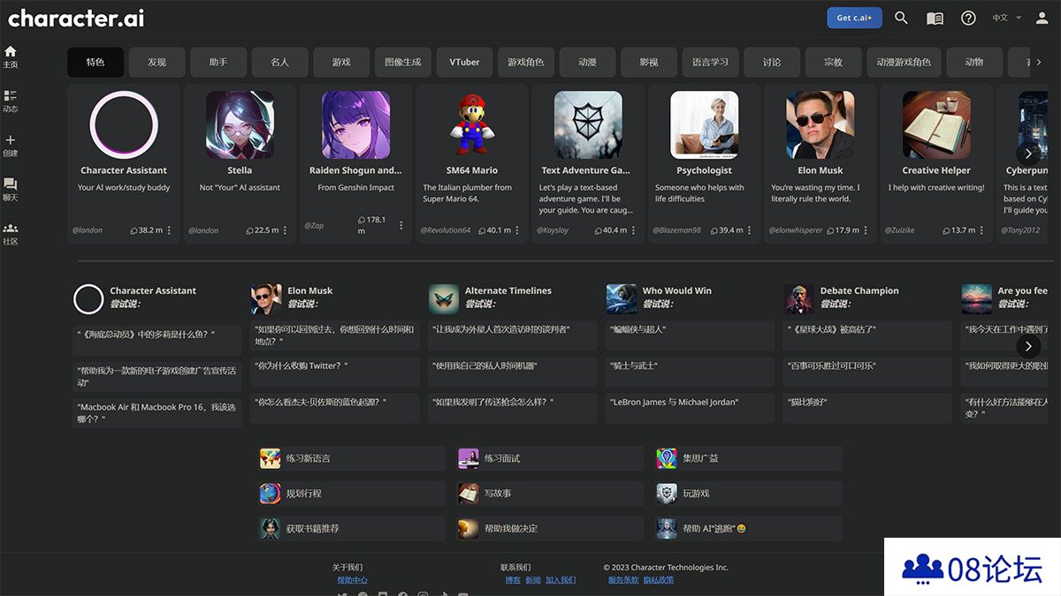
Task: Click the 规划行程 icon
Action: [270, 494]
